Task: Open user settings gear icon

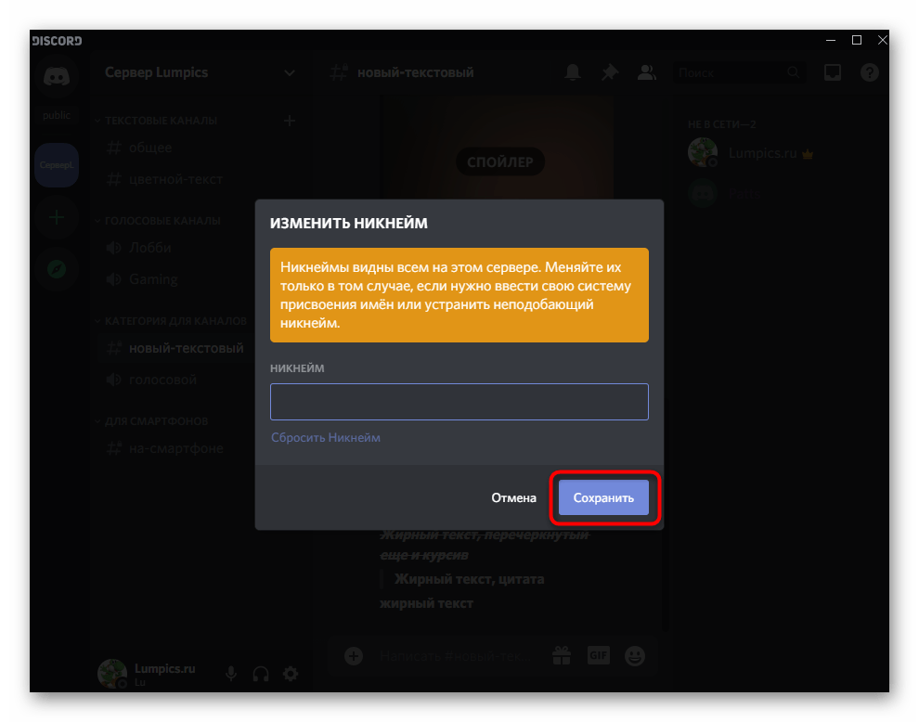Action: (x=291, y=674)
